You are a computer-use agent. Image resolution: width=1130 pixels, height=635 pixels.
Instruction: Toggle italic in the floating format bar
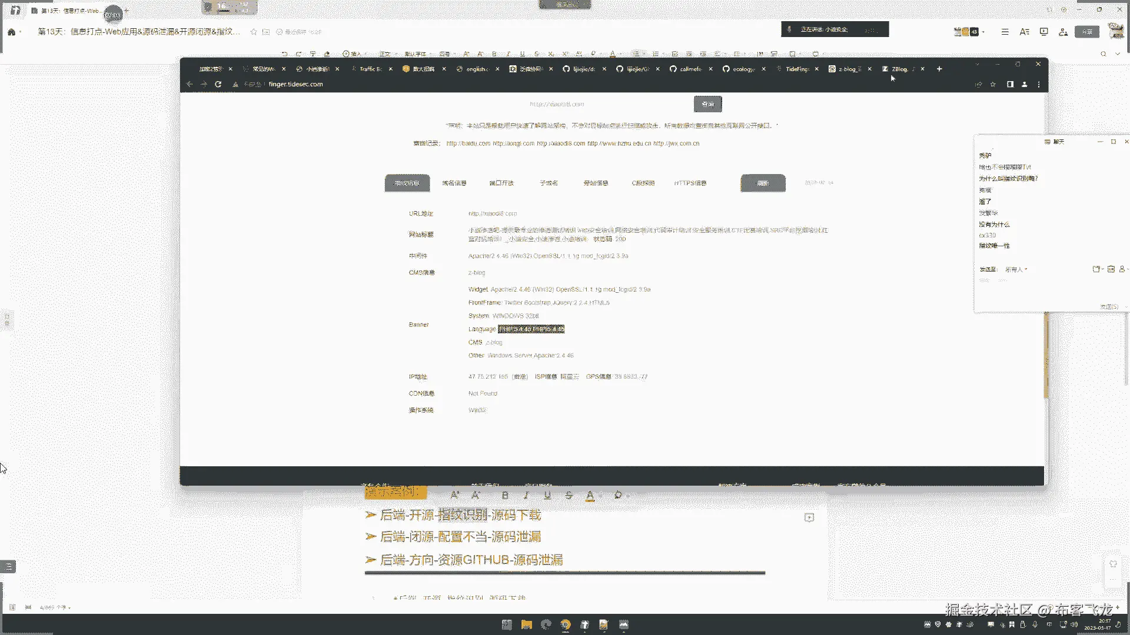pyautogui.click(x=526, y=495)
